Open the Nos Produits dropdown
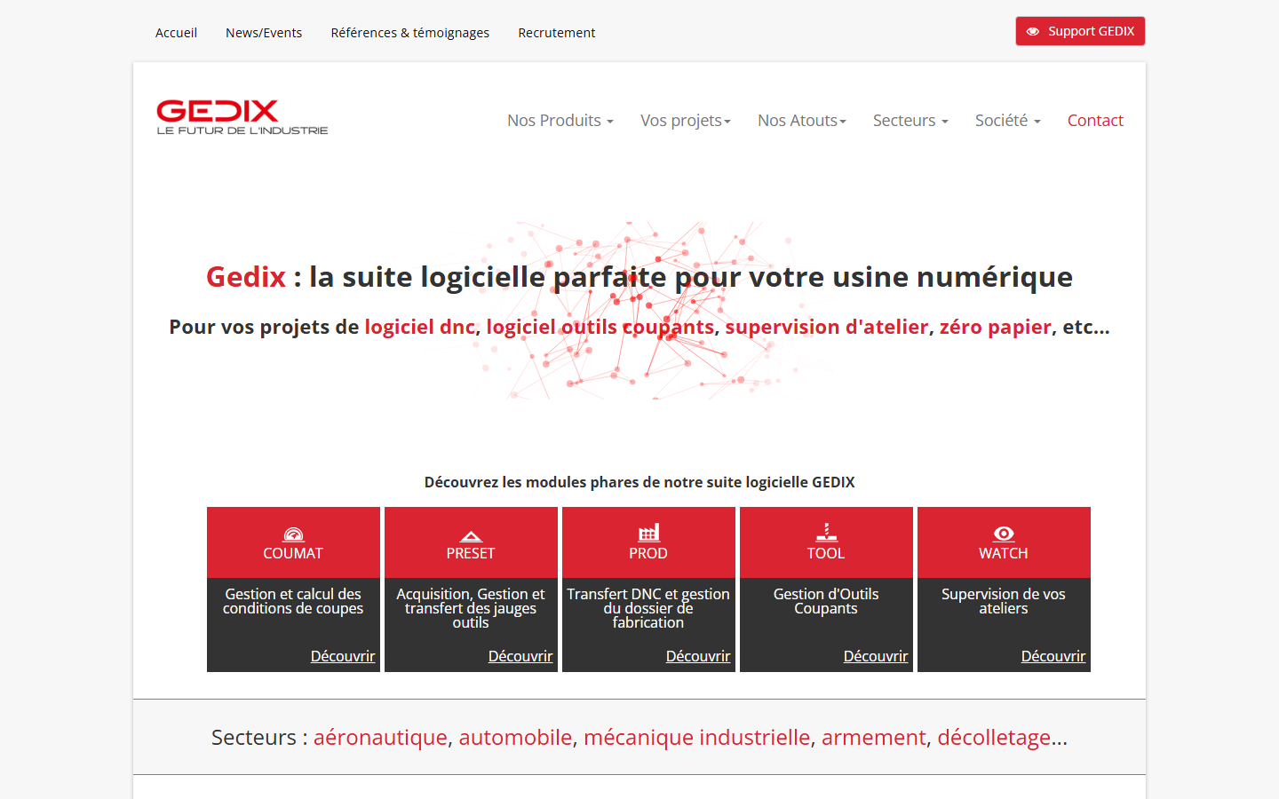This screenshot has width=1279, height=799. [560, 120]
